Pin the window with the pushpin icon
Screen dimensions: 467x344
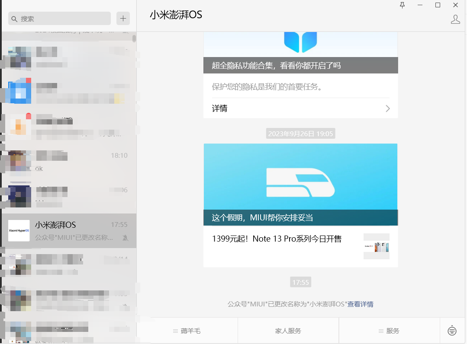pyautogui.click(x=402, y=5)
